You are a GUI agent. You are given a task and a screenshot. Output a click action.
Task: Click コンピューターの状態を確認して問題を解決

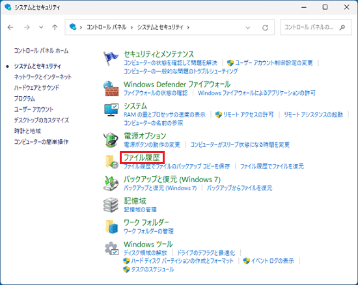(x=171, y=62)
